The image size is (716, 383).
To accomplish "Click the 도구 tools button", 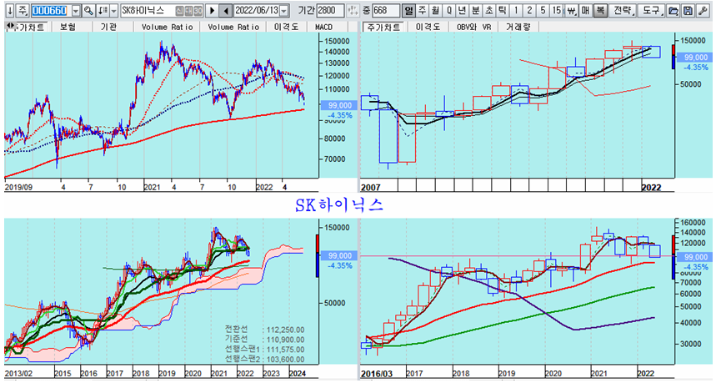I will (653, 11).
